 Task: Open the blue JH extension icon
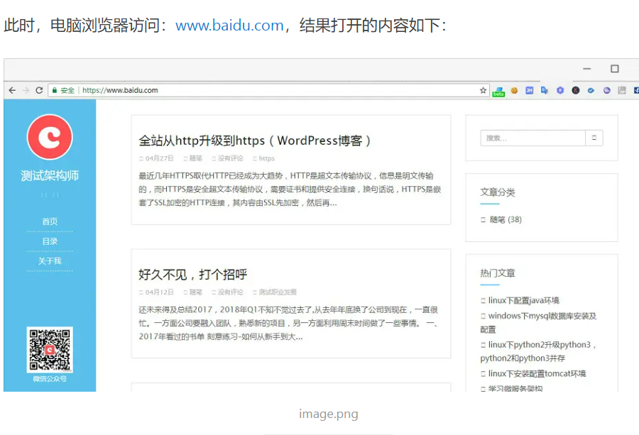tap(530, 90)
